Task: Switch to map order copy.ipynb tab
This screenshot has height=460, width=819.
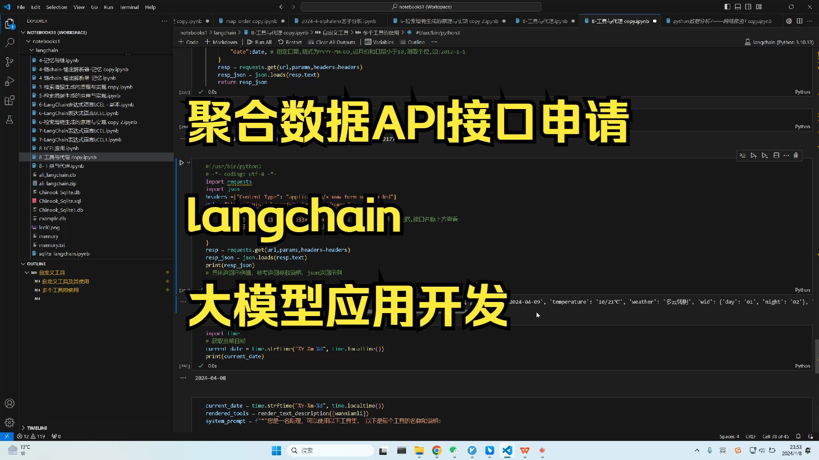Action: coord(251,21)
